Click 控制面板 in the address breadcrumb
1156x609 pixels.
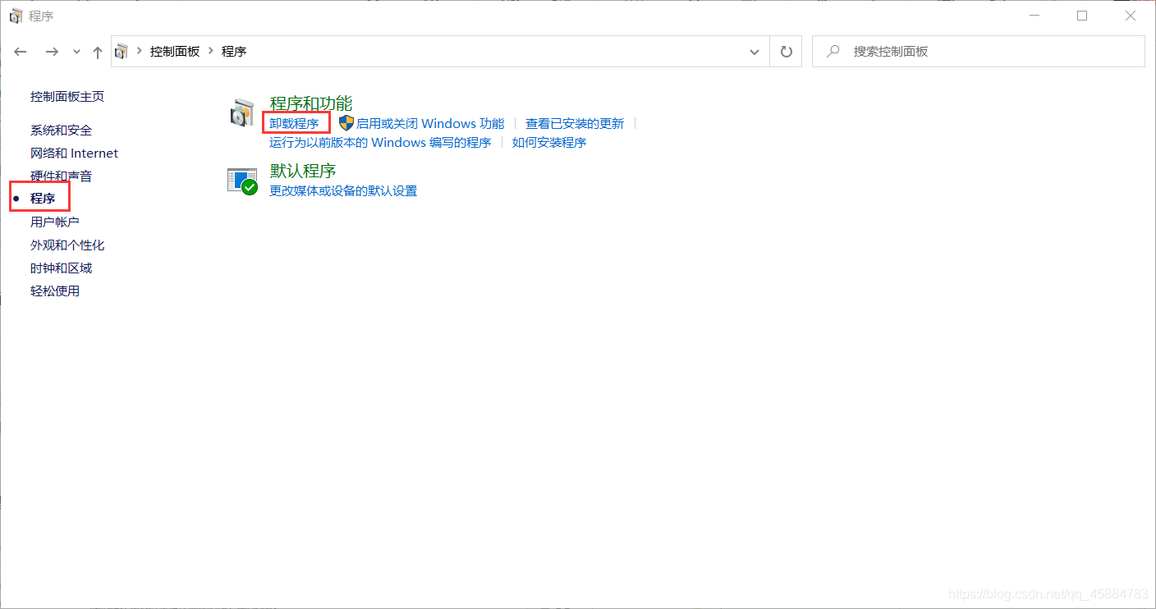coord(175,51)
